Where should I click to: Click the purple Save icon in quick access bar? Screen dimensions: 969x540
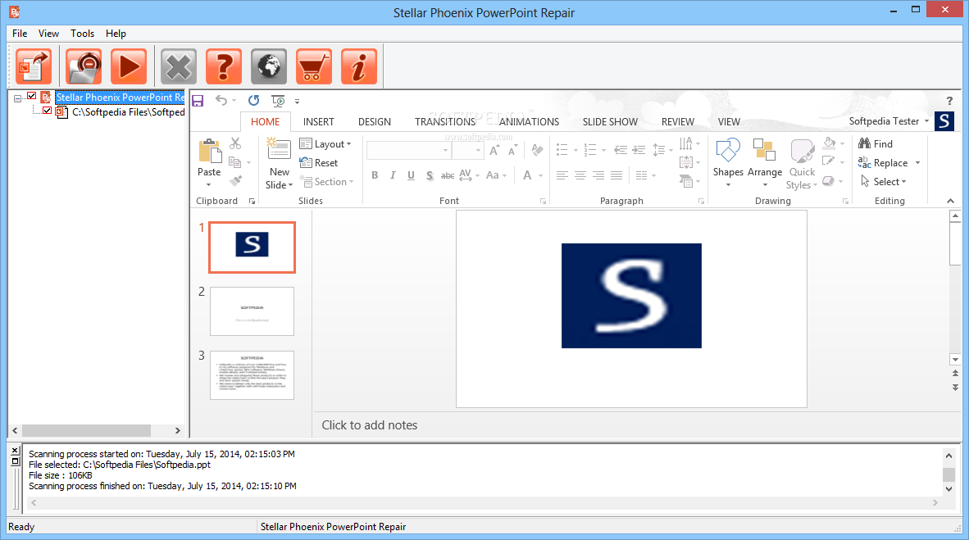(198, 101)
